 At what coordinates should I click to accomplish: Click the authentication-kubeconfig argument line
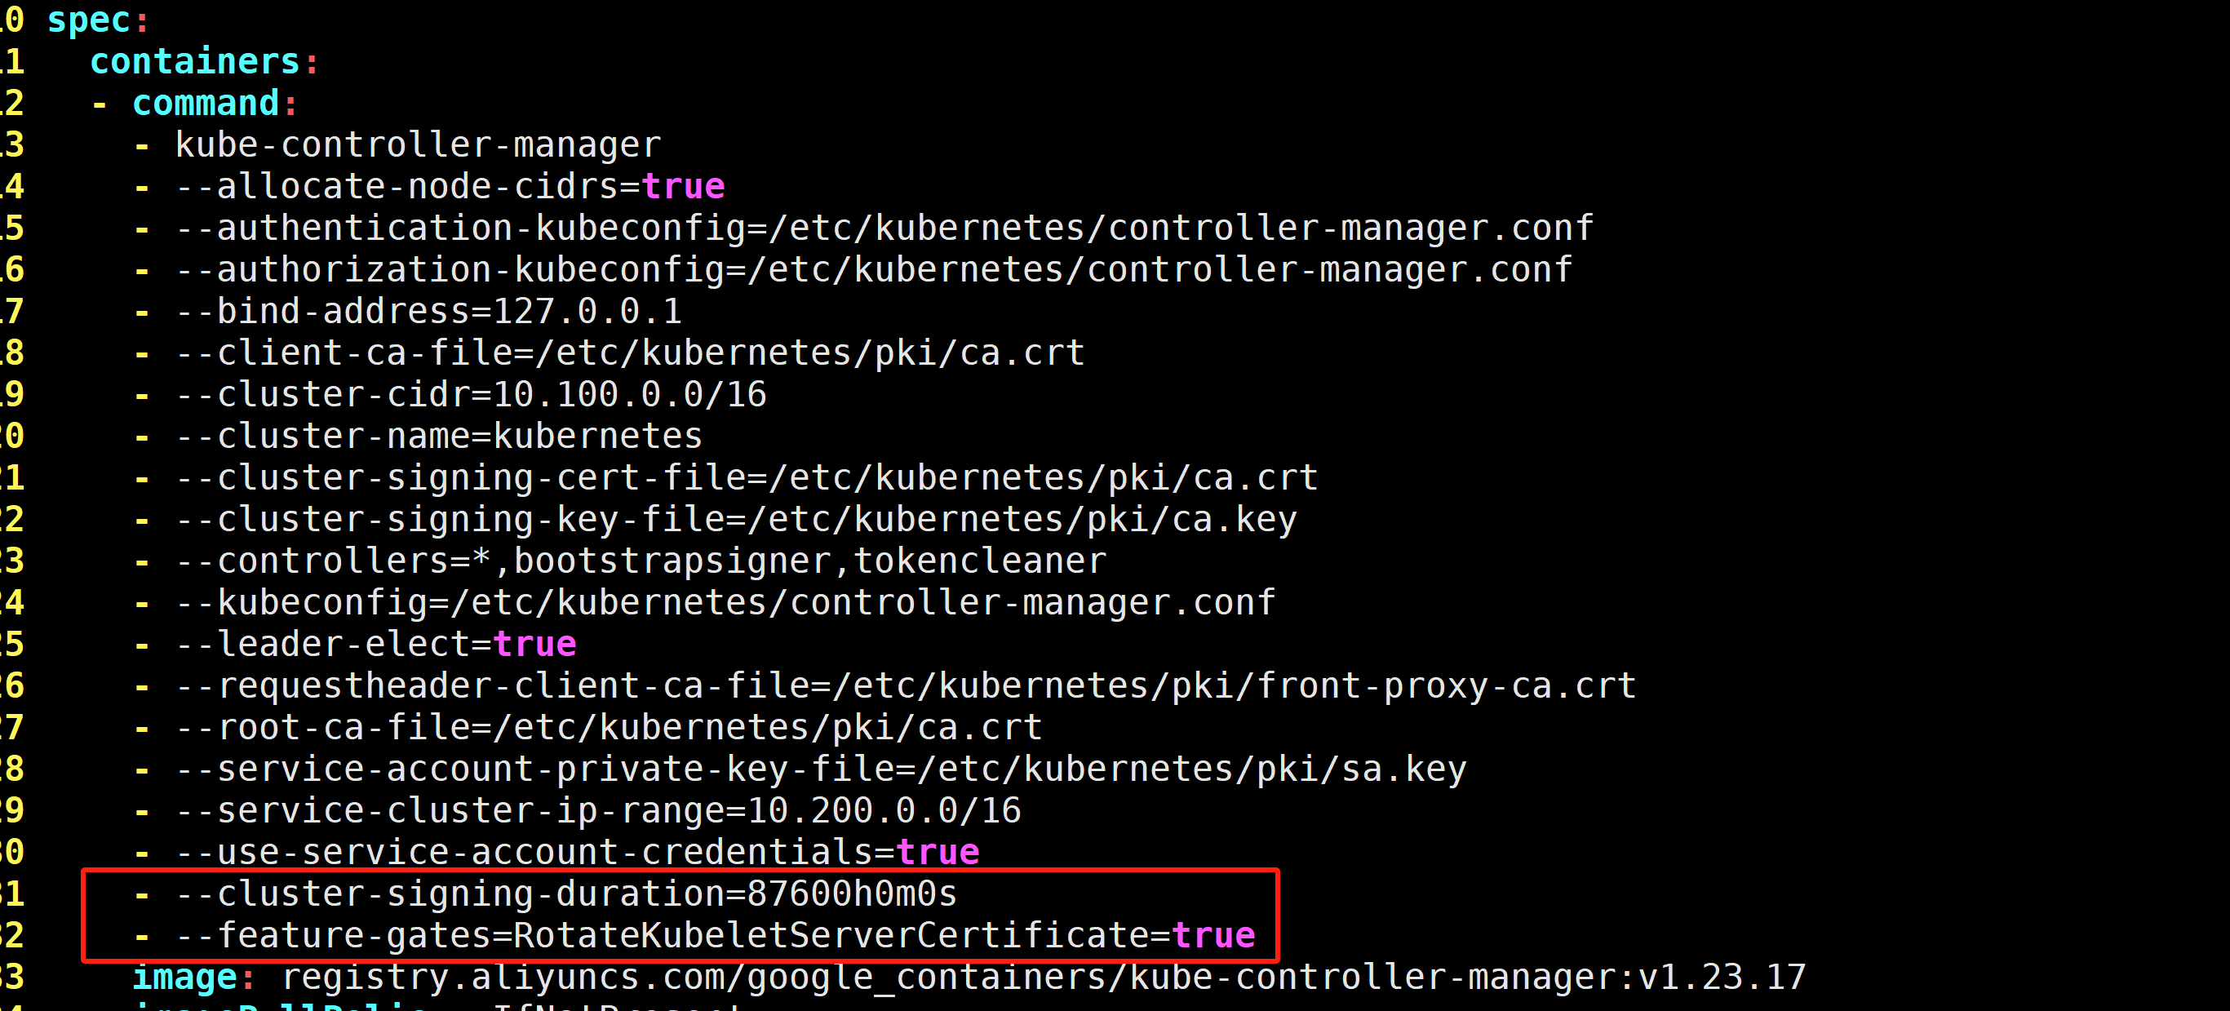[x=884, y=228]
